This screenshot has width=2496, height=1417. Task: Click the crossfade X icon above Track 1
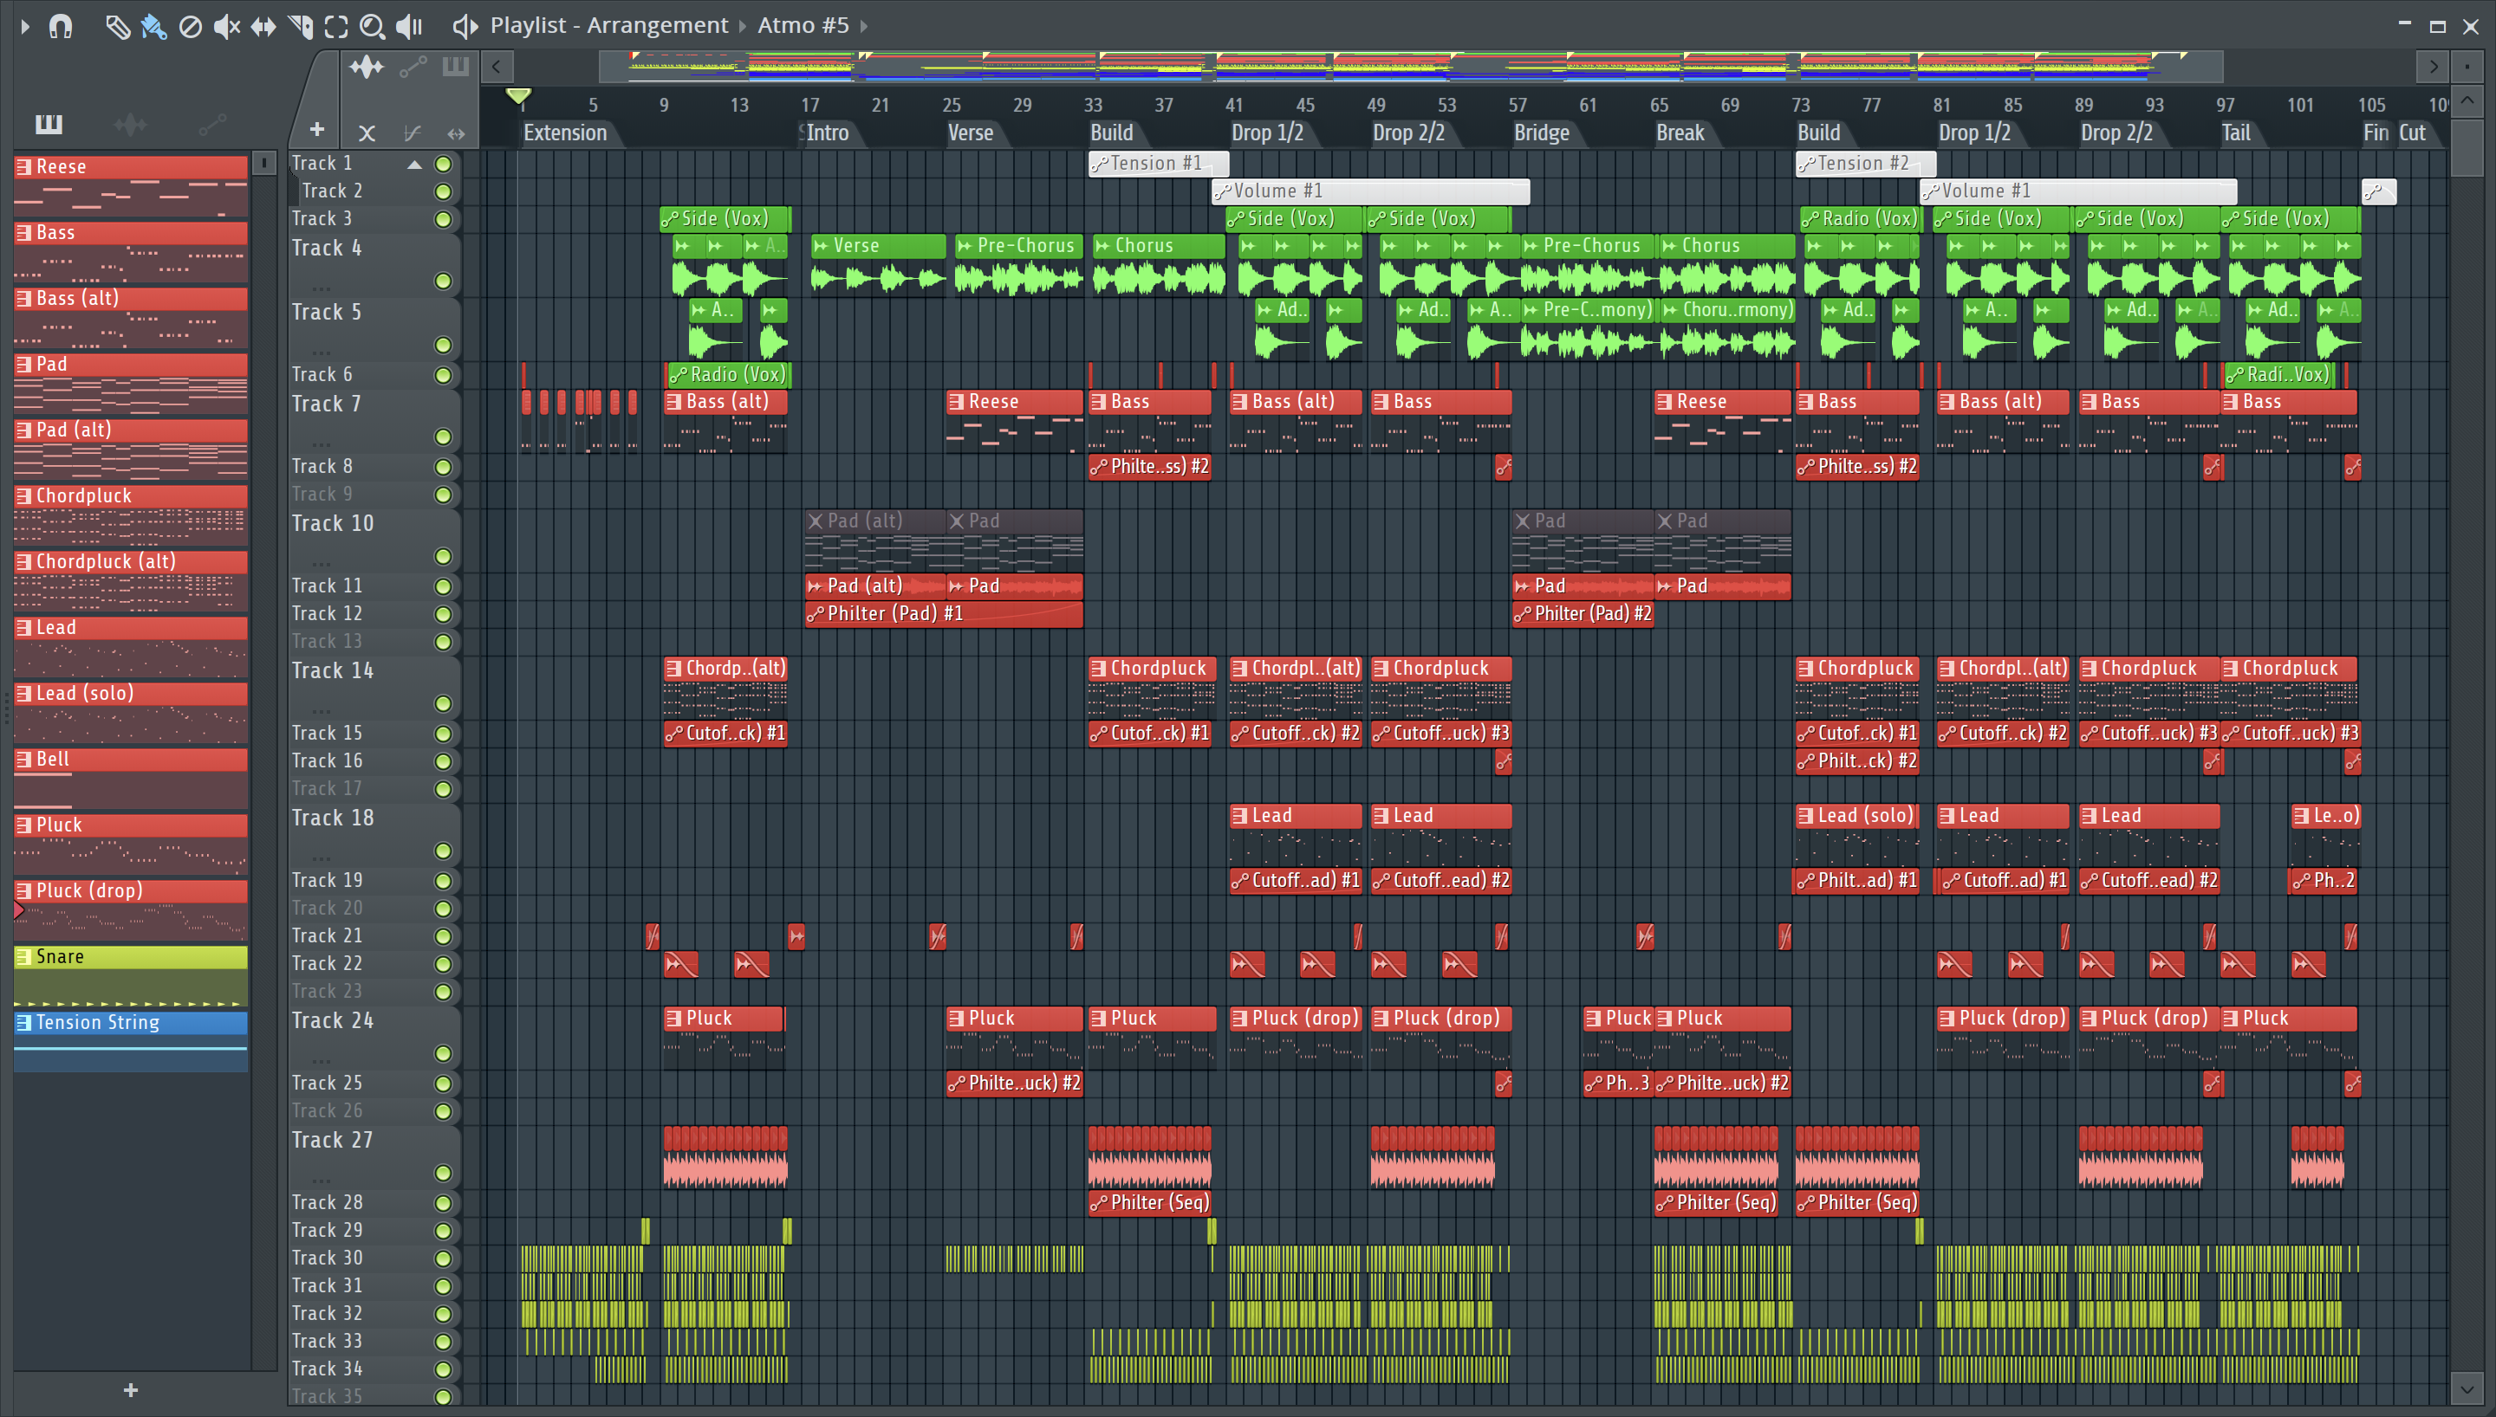pyautogui.click(x=367, y=133)
